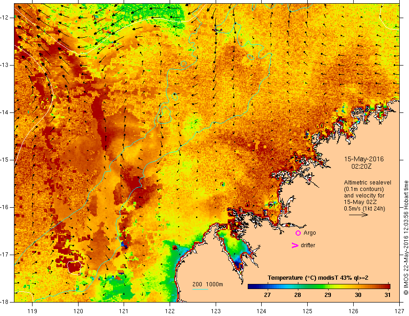
Task: Click the colorbar value 29
Action: pos(328,295)
